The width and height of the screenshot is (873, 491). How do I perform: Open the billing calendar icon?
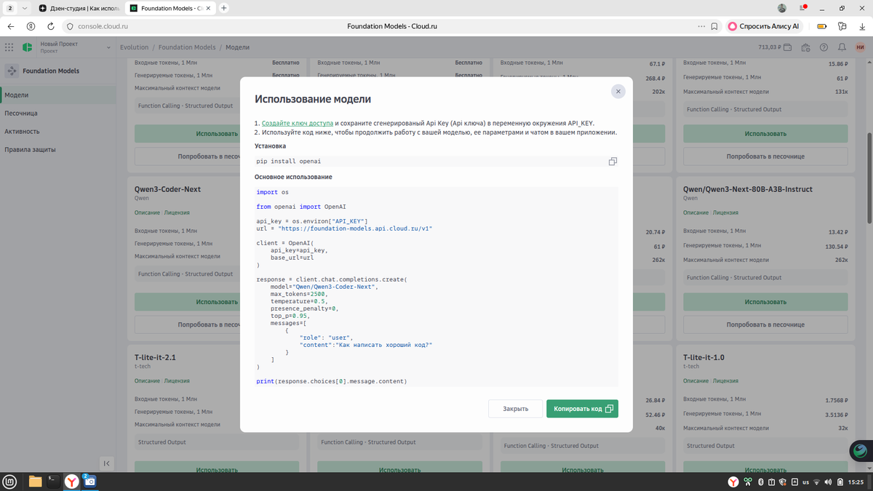[806, 47]
